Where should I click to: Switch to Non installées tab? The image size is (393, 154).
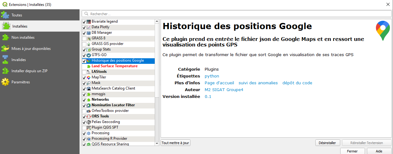[40, 37]
